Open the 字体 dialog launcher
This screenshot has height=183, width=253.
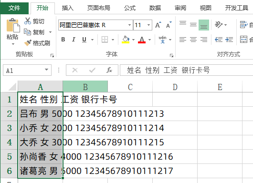[171, 56]
